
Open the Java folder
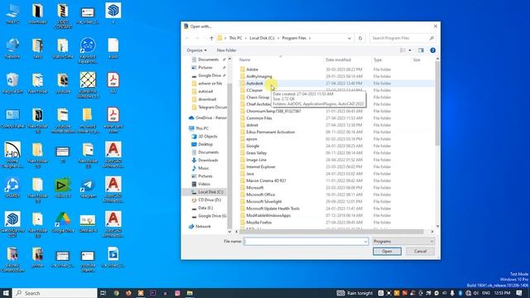250,174
